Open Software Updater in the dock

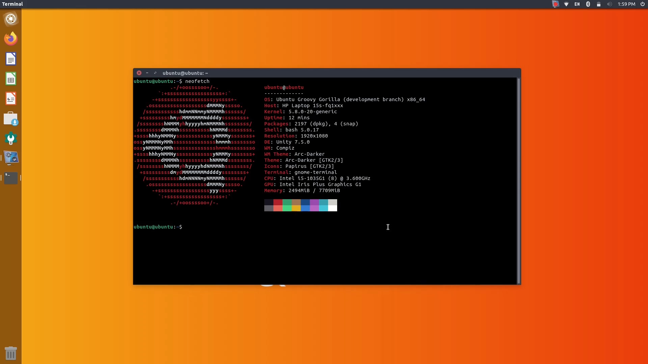coord(11,119)
